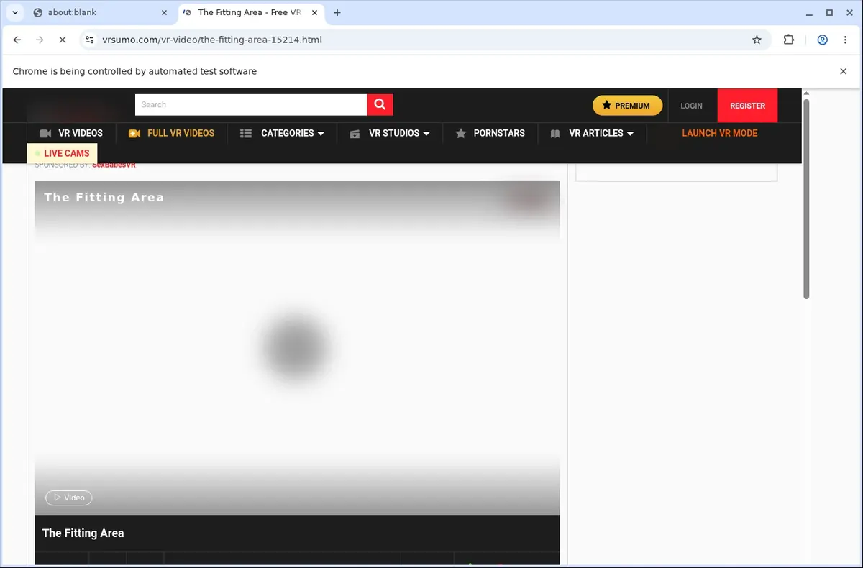Click the LOGIN link
Viewport: 863px width, 568px height.
coord(691,106)
